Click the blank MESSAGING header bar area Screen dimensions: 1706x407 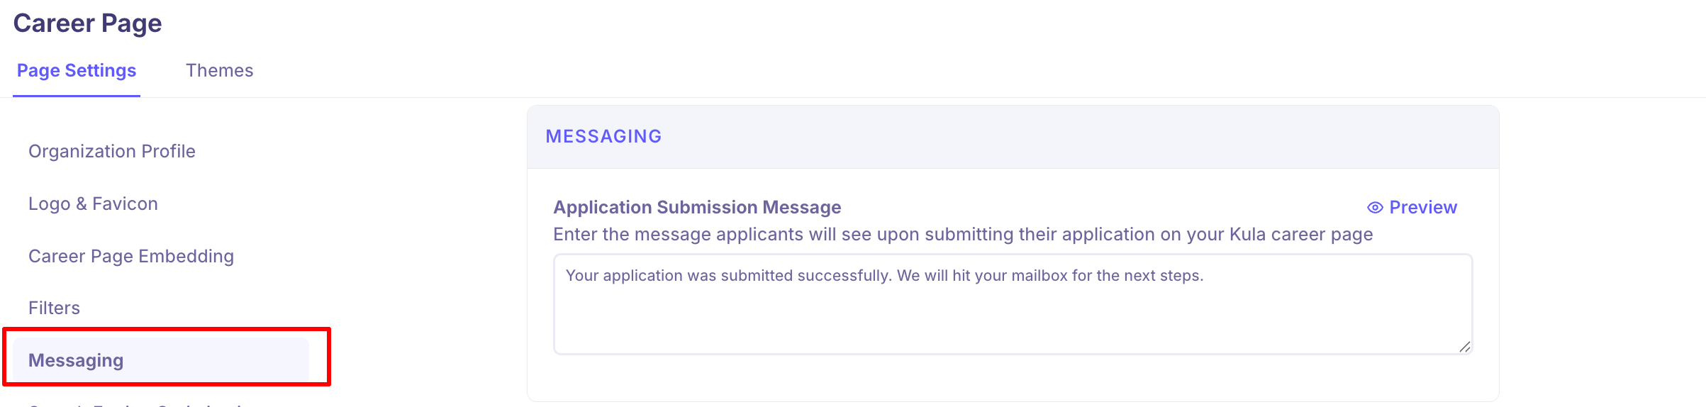(1064, 137)
